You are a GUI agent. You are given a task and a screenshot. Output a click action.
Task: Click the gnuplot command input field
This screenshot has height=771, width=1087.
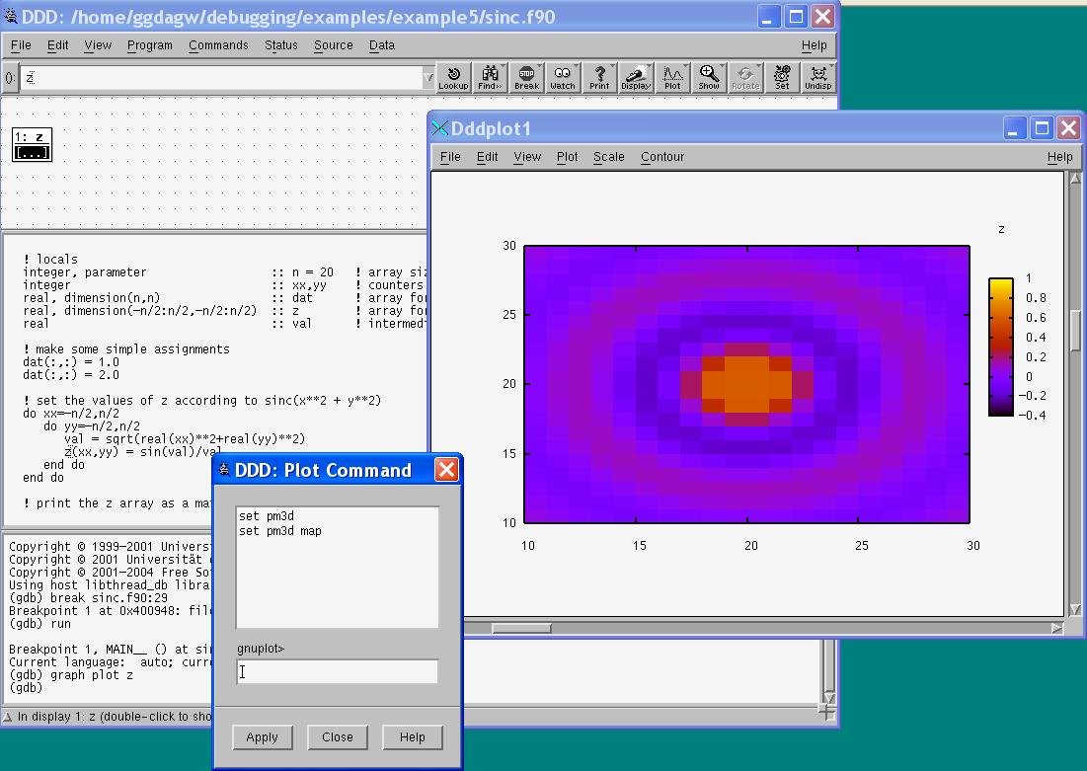(338, 672)
